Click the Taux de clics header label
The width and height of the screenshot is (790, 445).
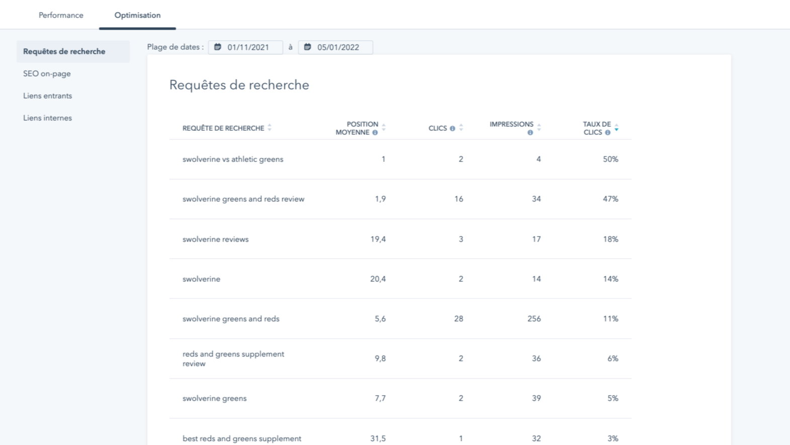pyautogui.click(x=597, y=128)
